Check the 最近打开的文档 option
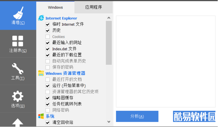The width and height of the screenshot is (218, 127). pos(48,79)
